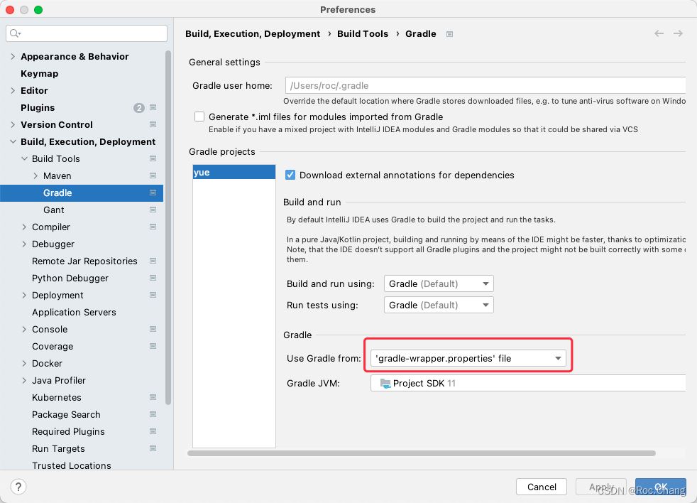Click the project-level icon next to Kubernetes
The width and height of the screenshot is (697, 503).
pos(153,397)
